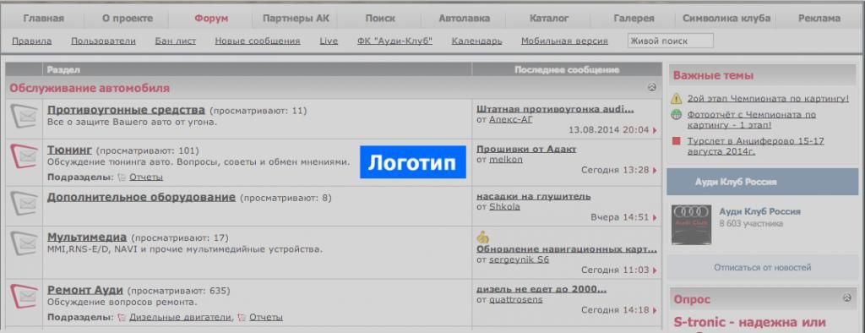Open the Галерея tab
This screenshot has height=333, width=865.
coord(634,19)
